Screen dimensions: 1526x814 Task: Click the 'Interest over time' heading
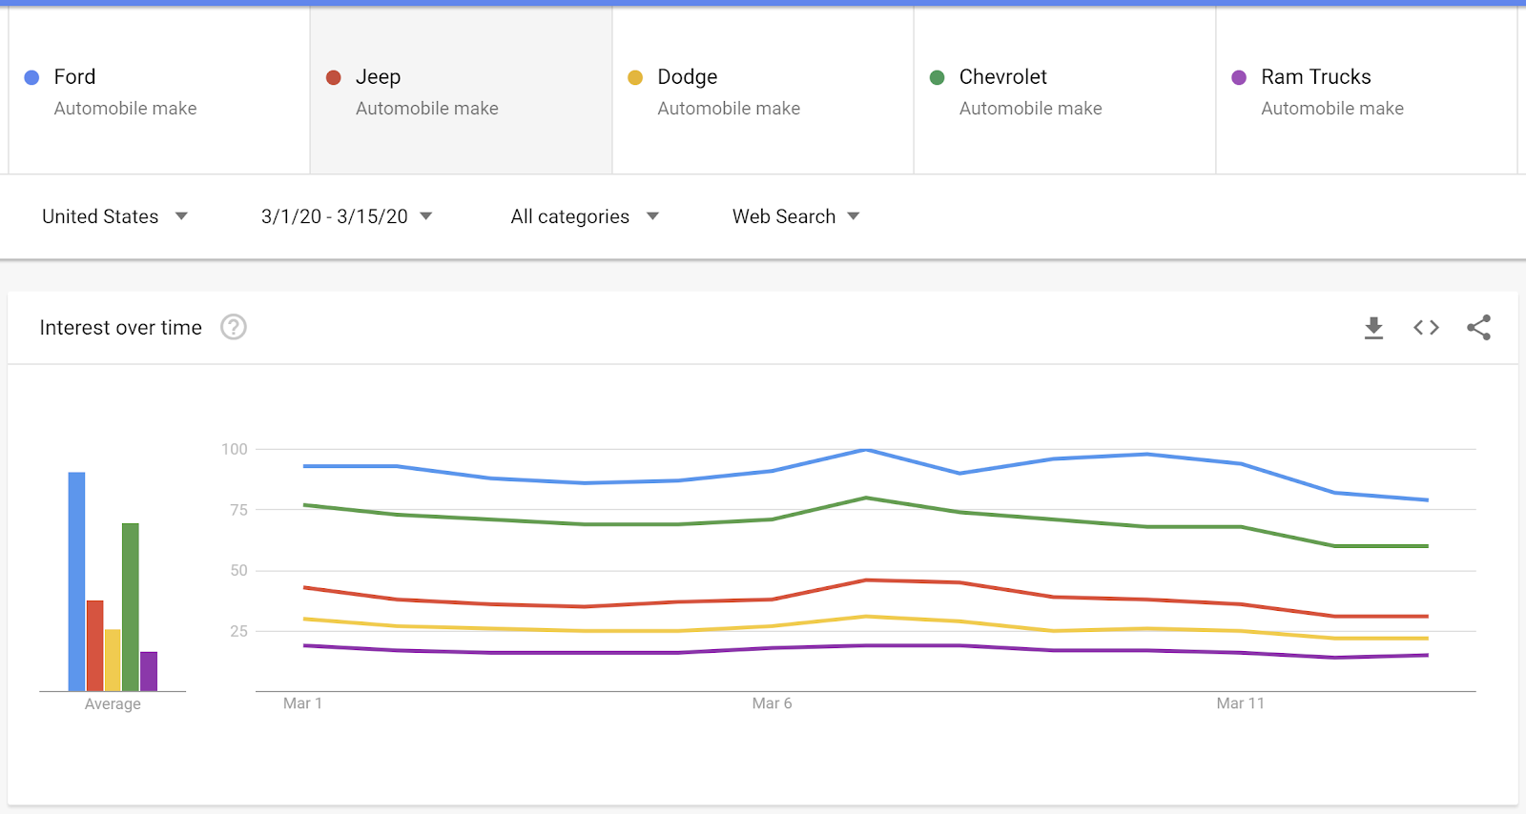click(x=121, y=328)
